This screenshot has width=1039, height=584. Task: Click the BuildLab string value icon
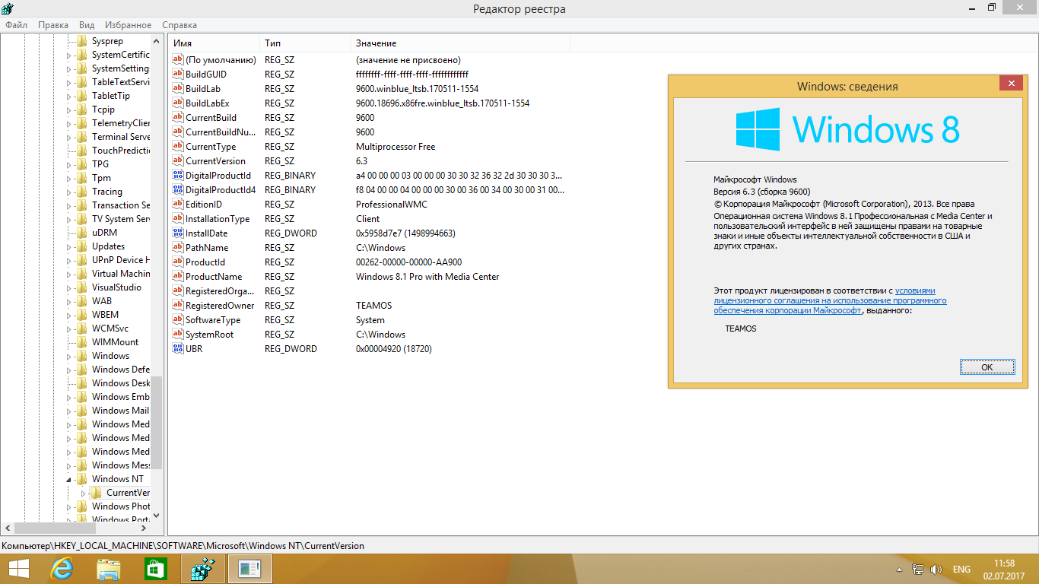pos(178,89)
